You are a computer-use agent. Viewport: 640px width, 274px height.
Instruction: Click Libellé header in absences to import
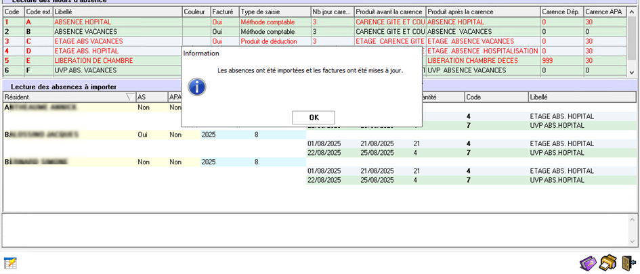pos(582,97)
